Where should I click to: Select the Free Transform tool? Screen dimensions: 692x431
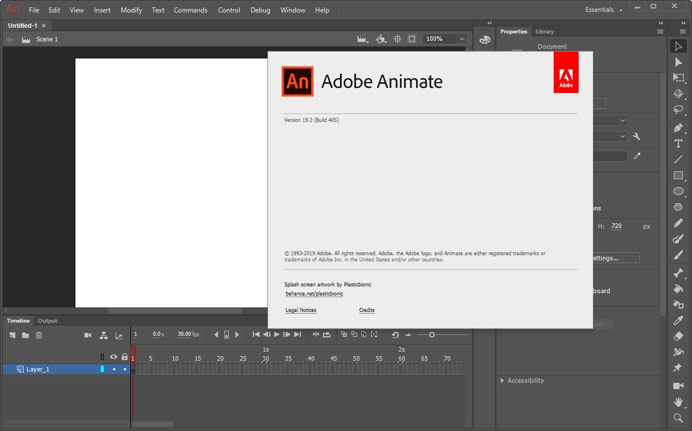678,78
